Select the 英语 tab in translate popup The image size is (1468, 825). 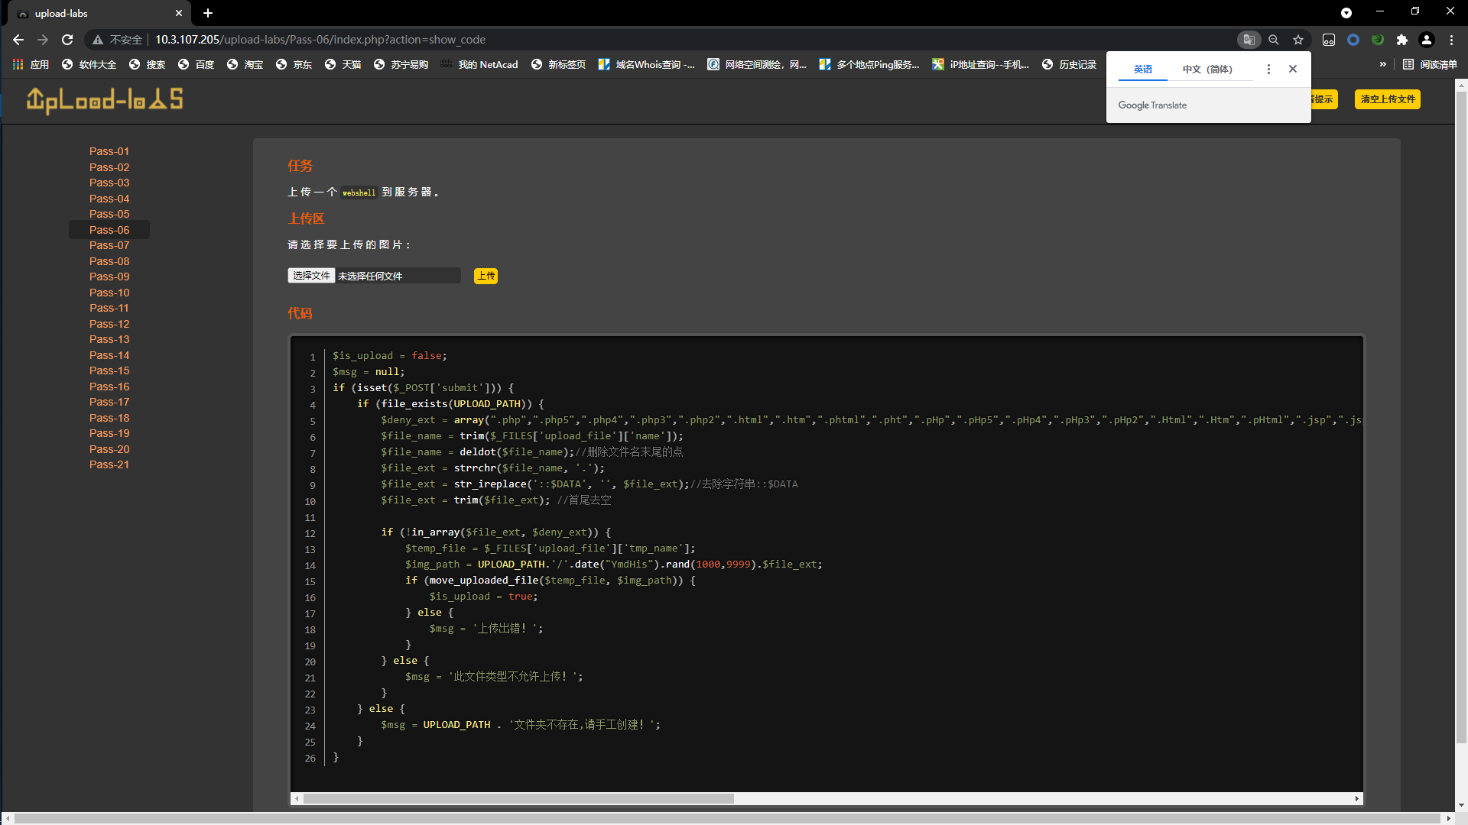[x=1142, y=69]
